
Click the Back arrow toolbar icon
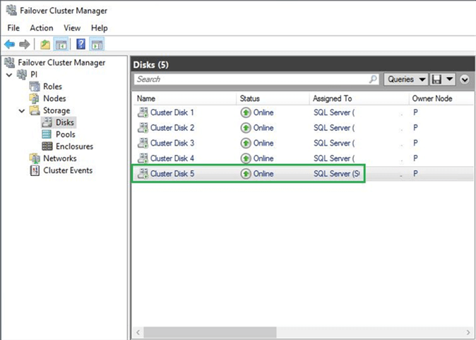coord(10,45)
